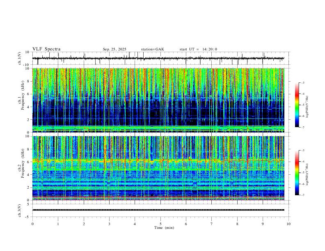Select the date text "Sep. 25, 2025"
The image size is (325, 251).
coord(114,49)
